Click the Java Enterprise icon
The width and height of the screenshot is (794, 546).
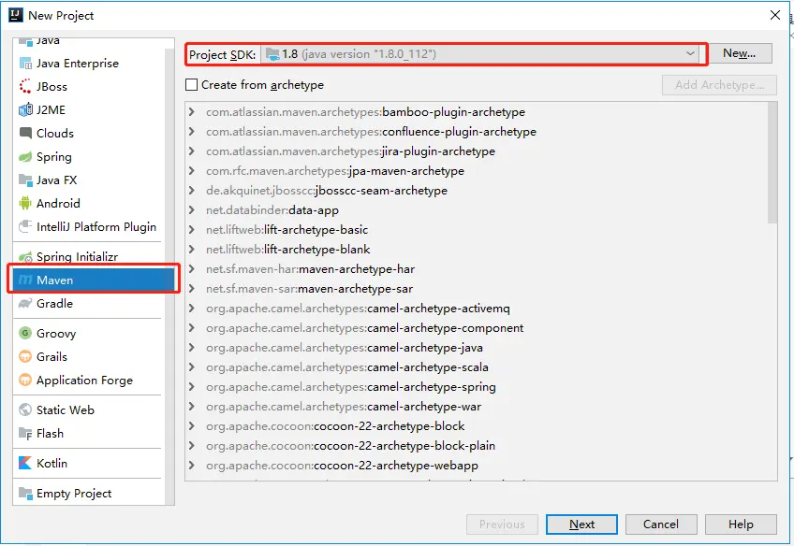[x=25, y=64]
